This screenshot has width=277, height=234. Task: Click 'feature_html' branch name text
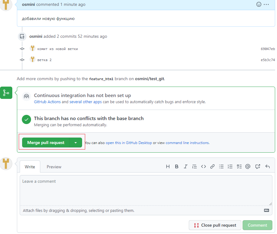point(101,79)
